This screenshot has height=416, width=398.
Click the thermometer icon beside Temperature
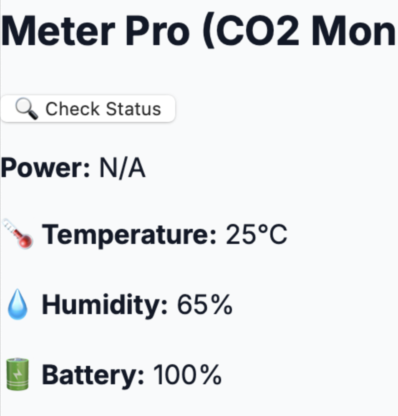pos(18,234)
